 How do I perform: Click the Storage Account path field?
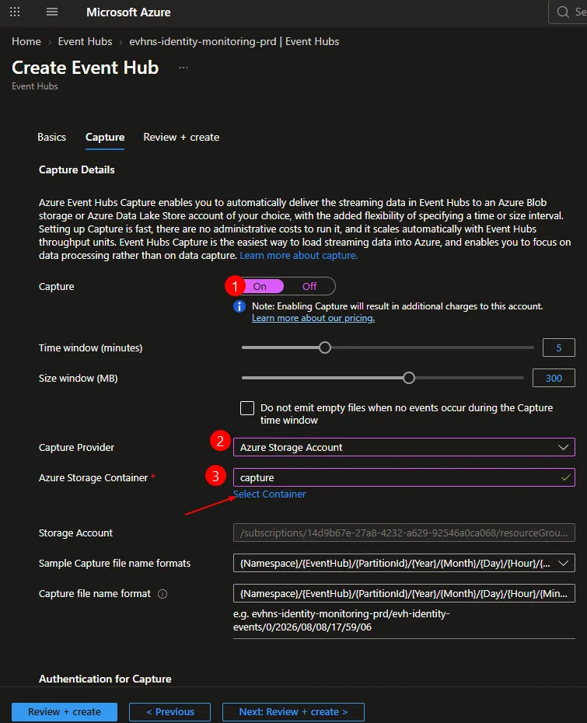click(404, 533)
